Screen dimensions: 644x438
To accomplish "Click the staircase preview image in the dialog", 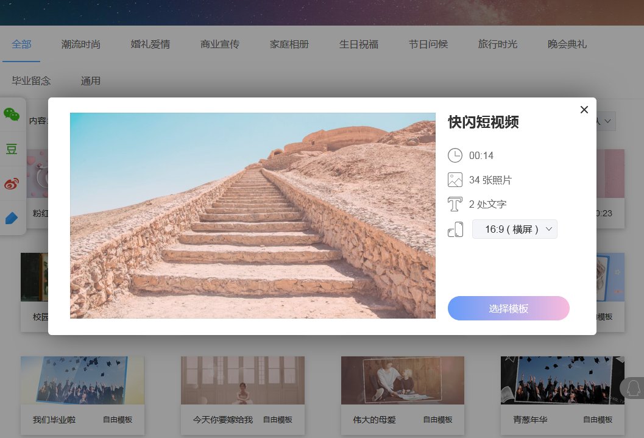I will (253, 215).
